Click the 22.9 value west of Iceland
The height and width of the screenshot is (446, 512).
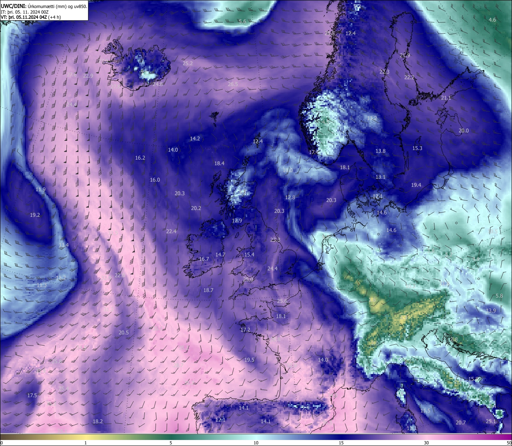[88, 76]
